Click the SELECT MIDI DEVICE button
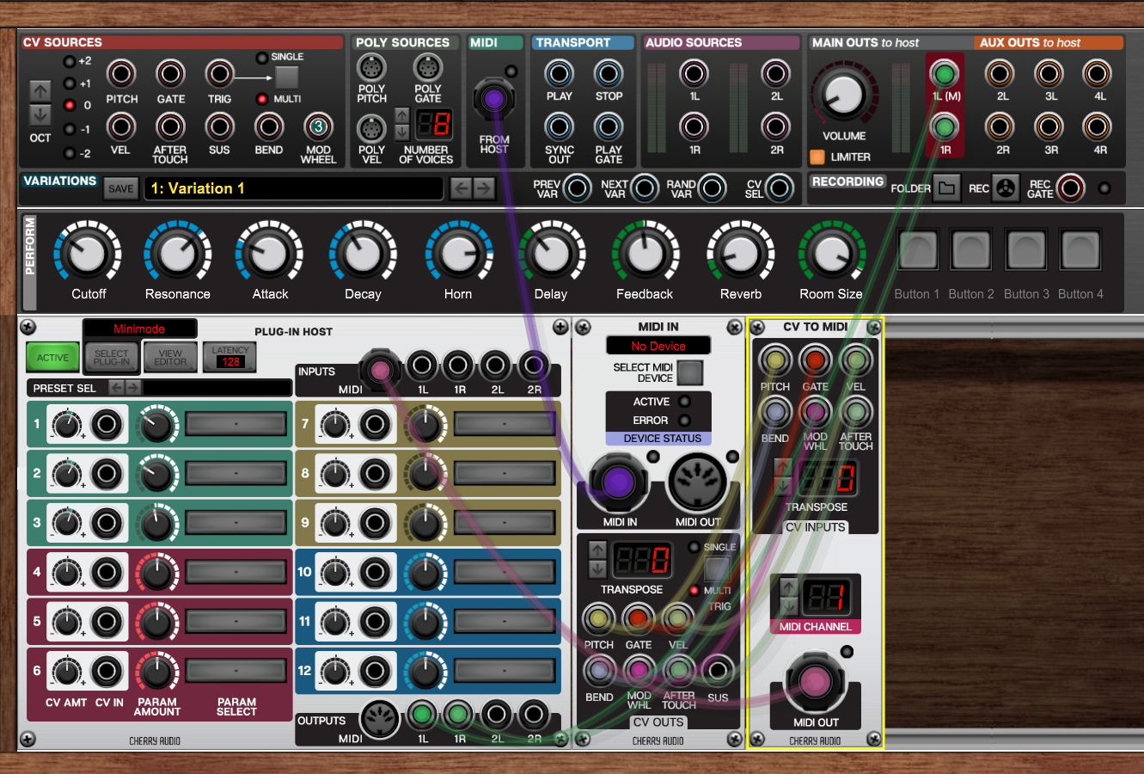The image size is (1144, 774). (x=689, y=372)
